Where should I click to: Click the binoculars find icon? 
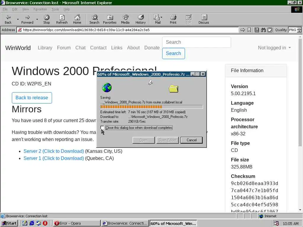tap(263, 30)
